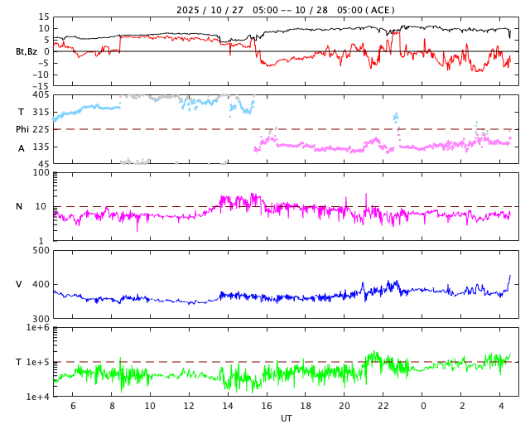530x424 pixels.
Task: Click hour '6' on the UT axis
Action: 73,406
